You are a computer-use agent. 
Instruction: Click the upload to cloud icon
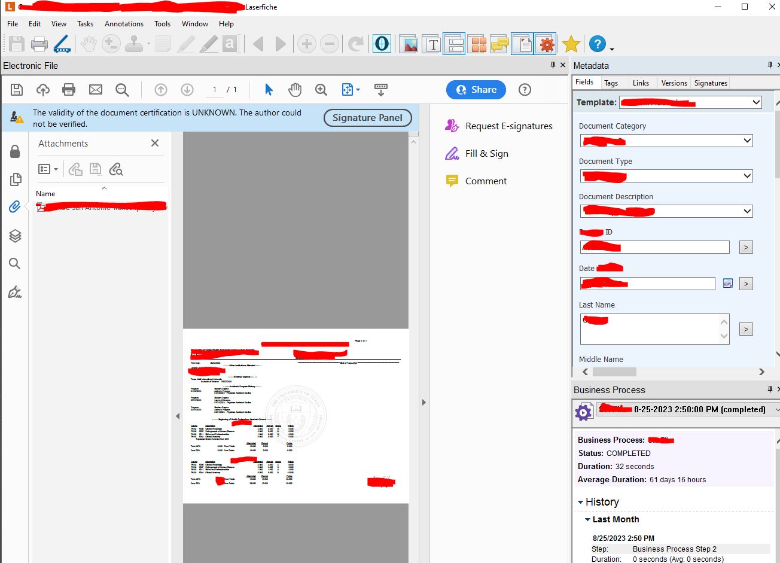[43, 90]
